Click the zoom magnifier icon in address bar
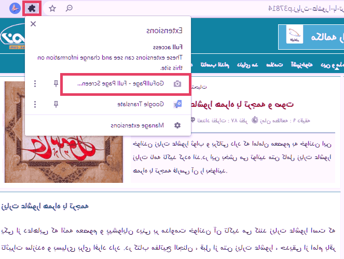 [x=70, y=8]
